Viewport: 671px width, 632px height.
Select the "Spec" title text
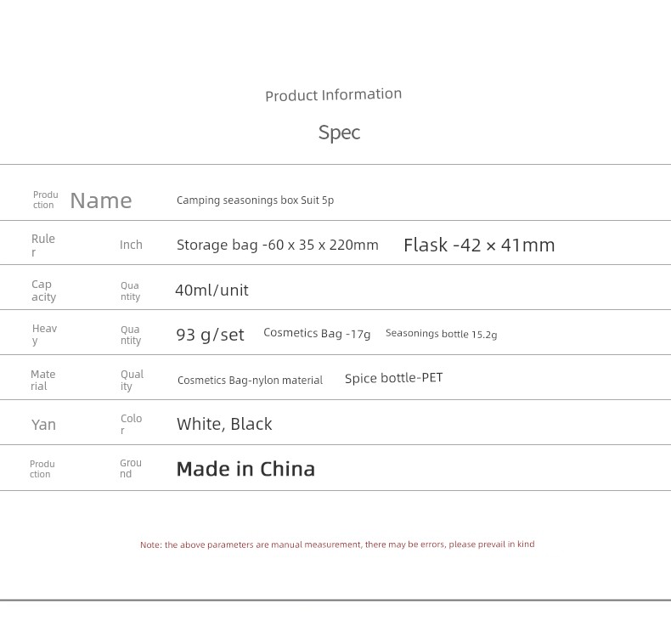(339, 133)
